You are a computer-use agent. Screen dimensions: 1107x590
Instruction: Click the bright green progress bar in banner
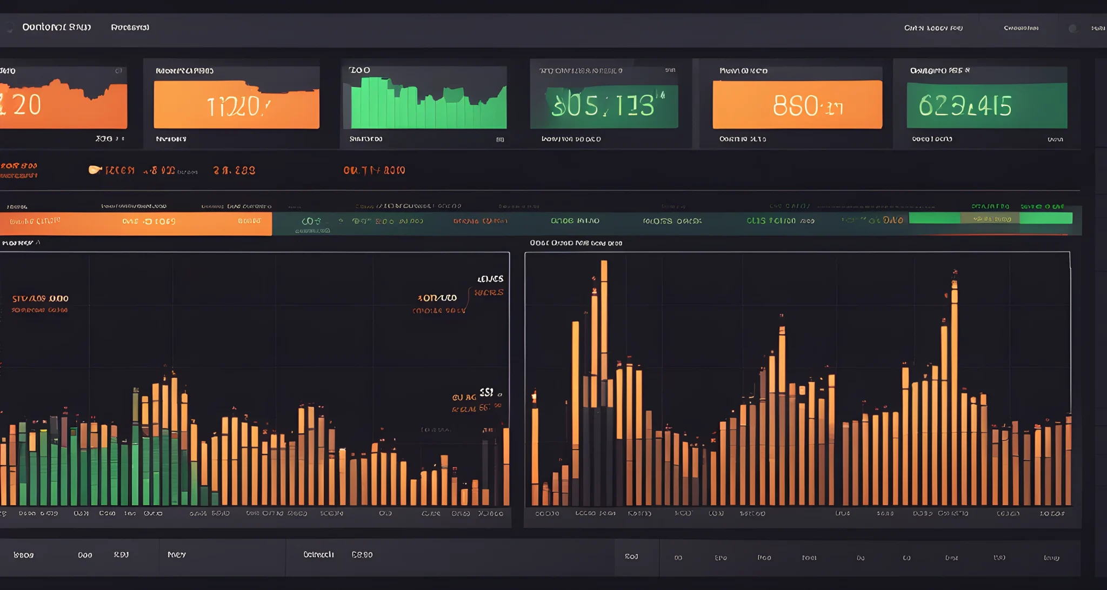pos(991,218)
